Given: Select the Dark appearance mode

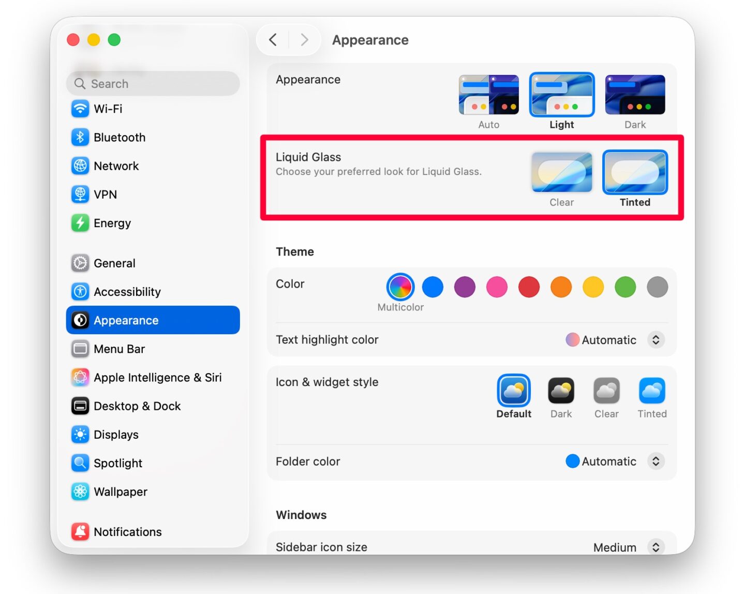Looking at the screenshot, I should pos(635,95).
